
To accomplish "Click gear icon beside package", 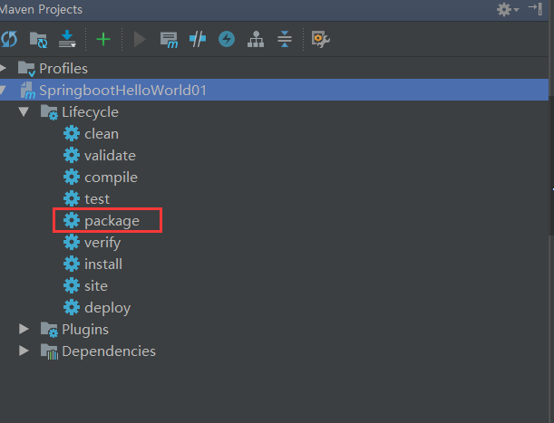I will (72, 220).
